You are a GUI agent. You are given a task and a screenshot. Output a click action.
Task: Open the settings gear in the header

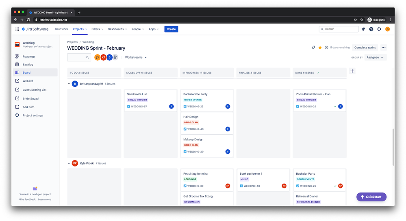click(379, 29)
